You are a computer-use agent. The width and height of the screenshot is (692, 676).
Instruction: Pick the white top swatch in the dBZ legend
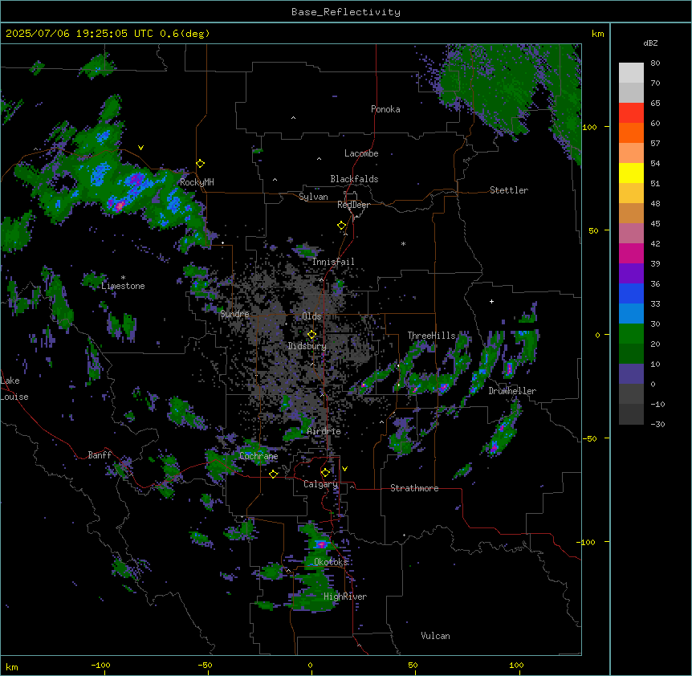[631, 73]
